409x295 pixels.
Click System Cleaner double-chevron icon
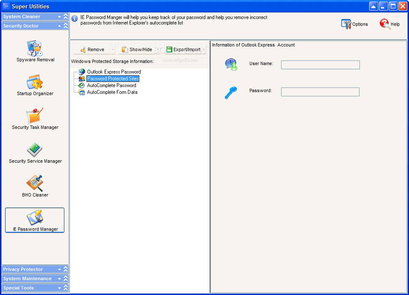pyautogui.click(x=66, y=16)
